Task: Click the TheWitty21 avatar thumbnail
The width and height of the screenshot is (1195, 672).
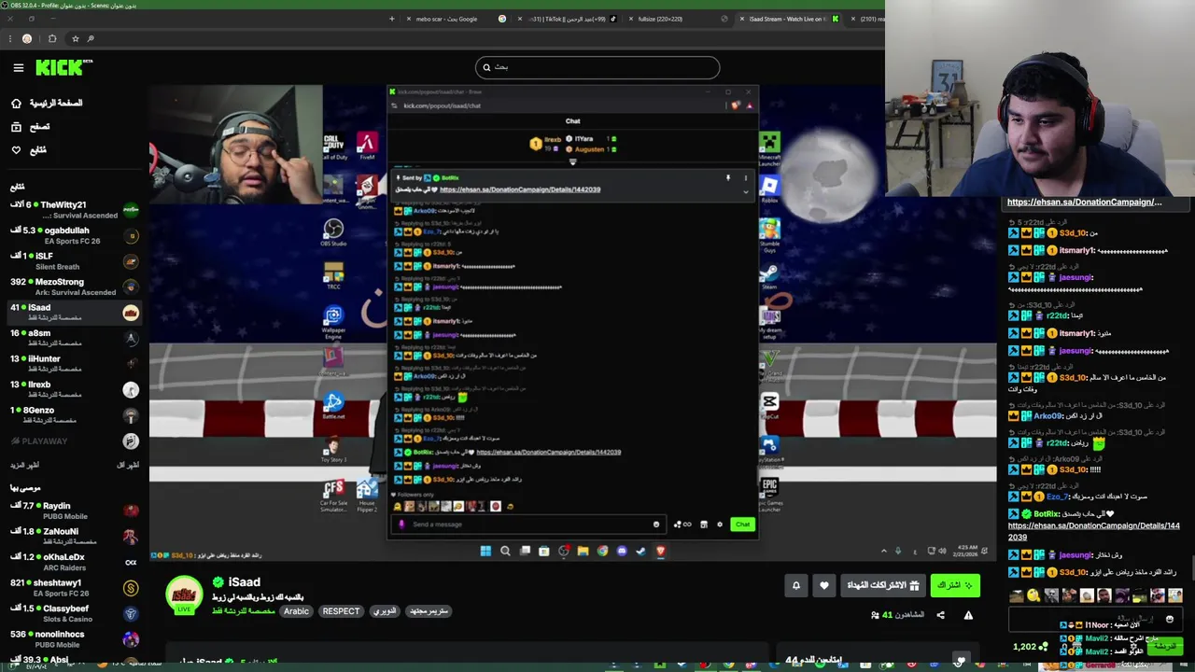Action: pyautogui.click(x=131, y=210)
